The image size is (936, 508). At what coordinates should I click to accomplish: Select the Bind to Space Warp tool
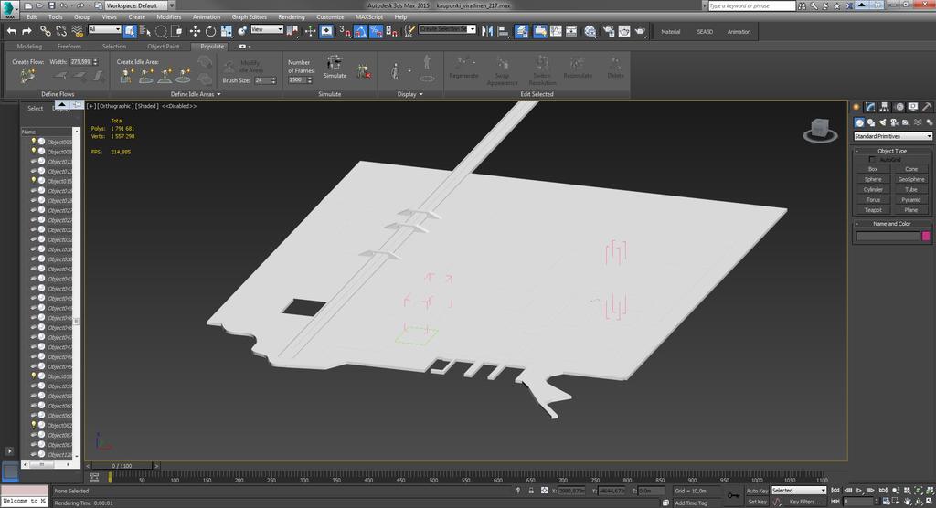coord(77,31)
